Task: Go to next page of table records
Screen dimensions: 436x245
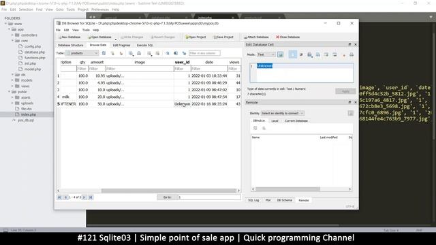Action: pyautogui.click(x=84, y=197)
